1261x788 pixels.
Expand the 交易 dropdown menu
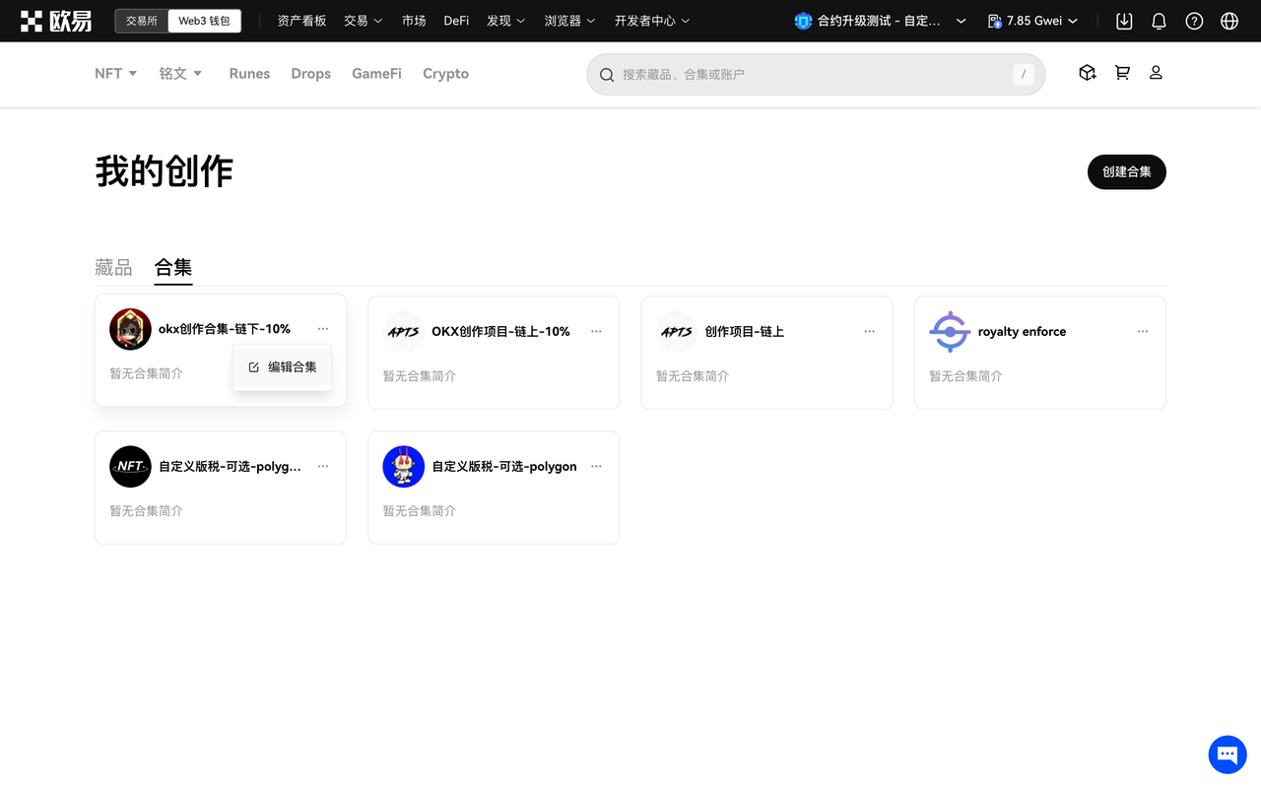point(363,21)
